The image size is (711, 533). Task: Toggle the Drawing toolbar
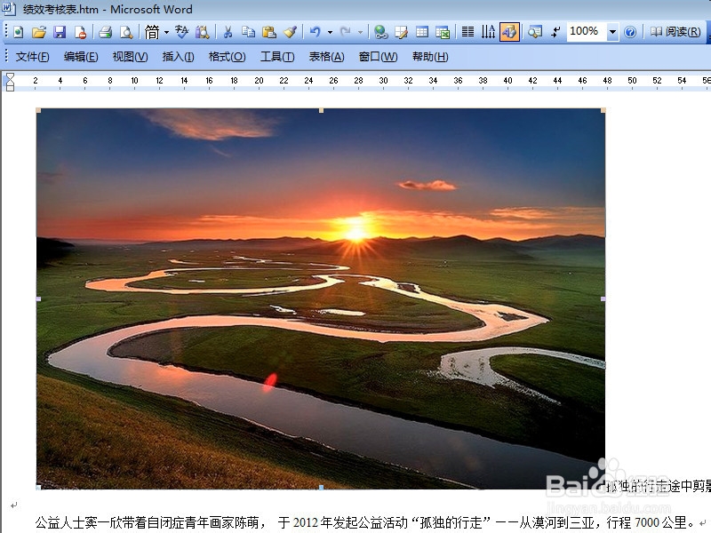coord(509,32)
